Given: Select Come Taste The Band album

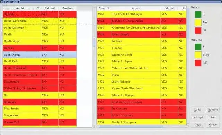Looking at the screenshot, I should click(142, 88).
